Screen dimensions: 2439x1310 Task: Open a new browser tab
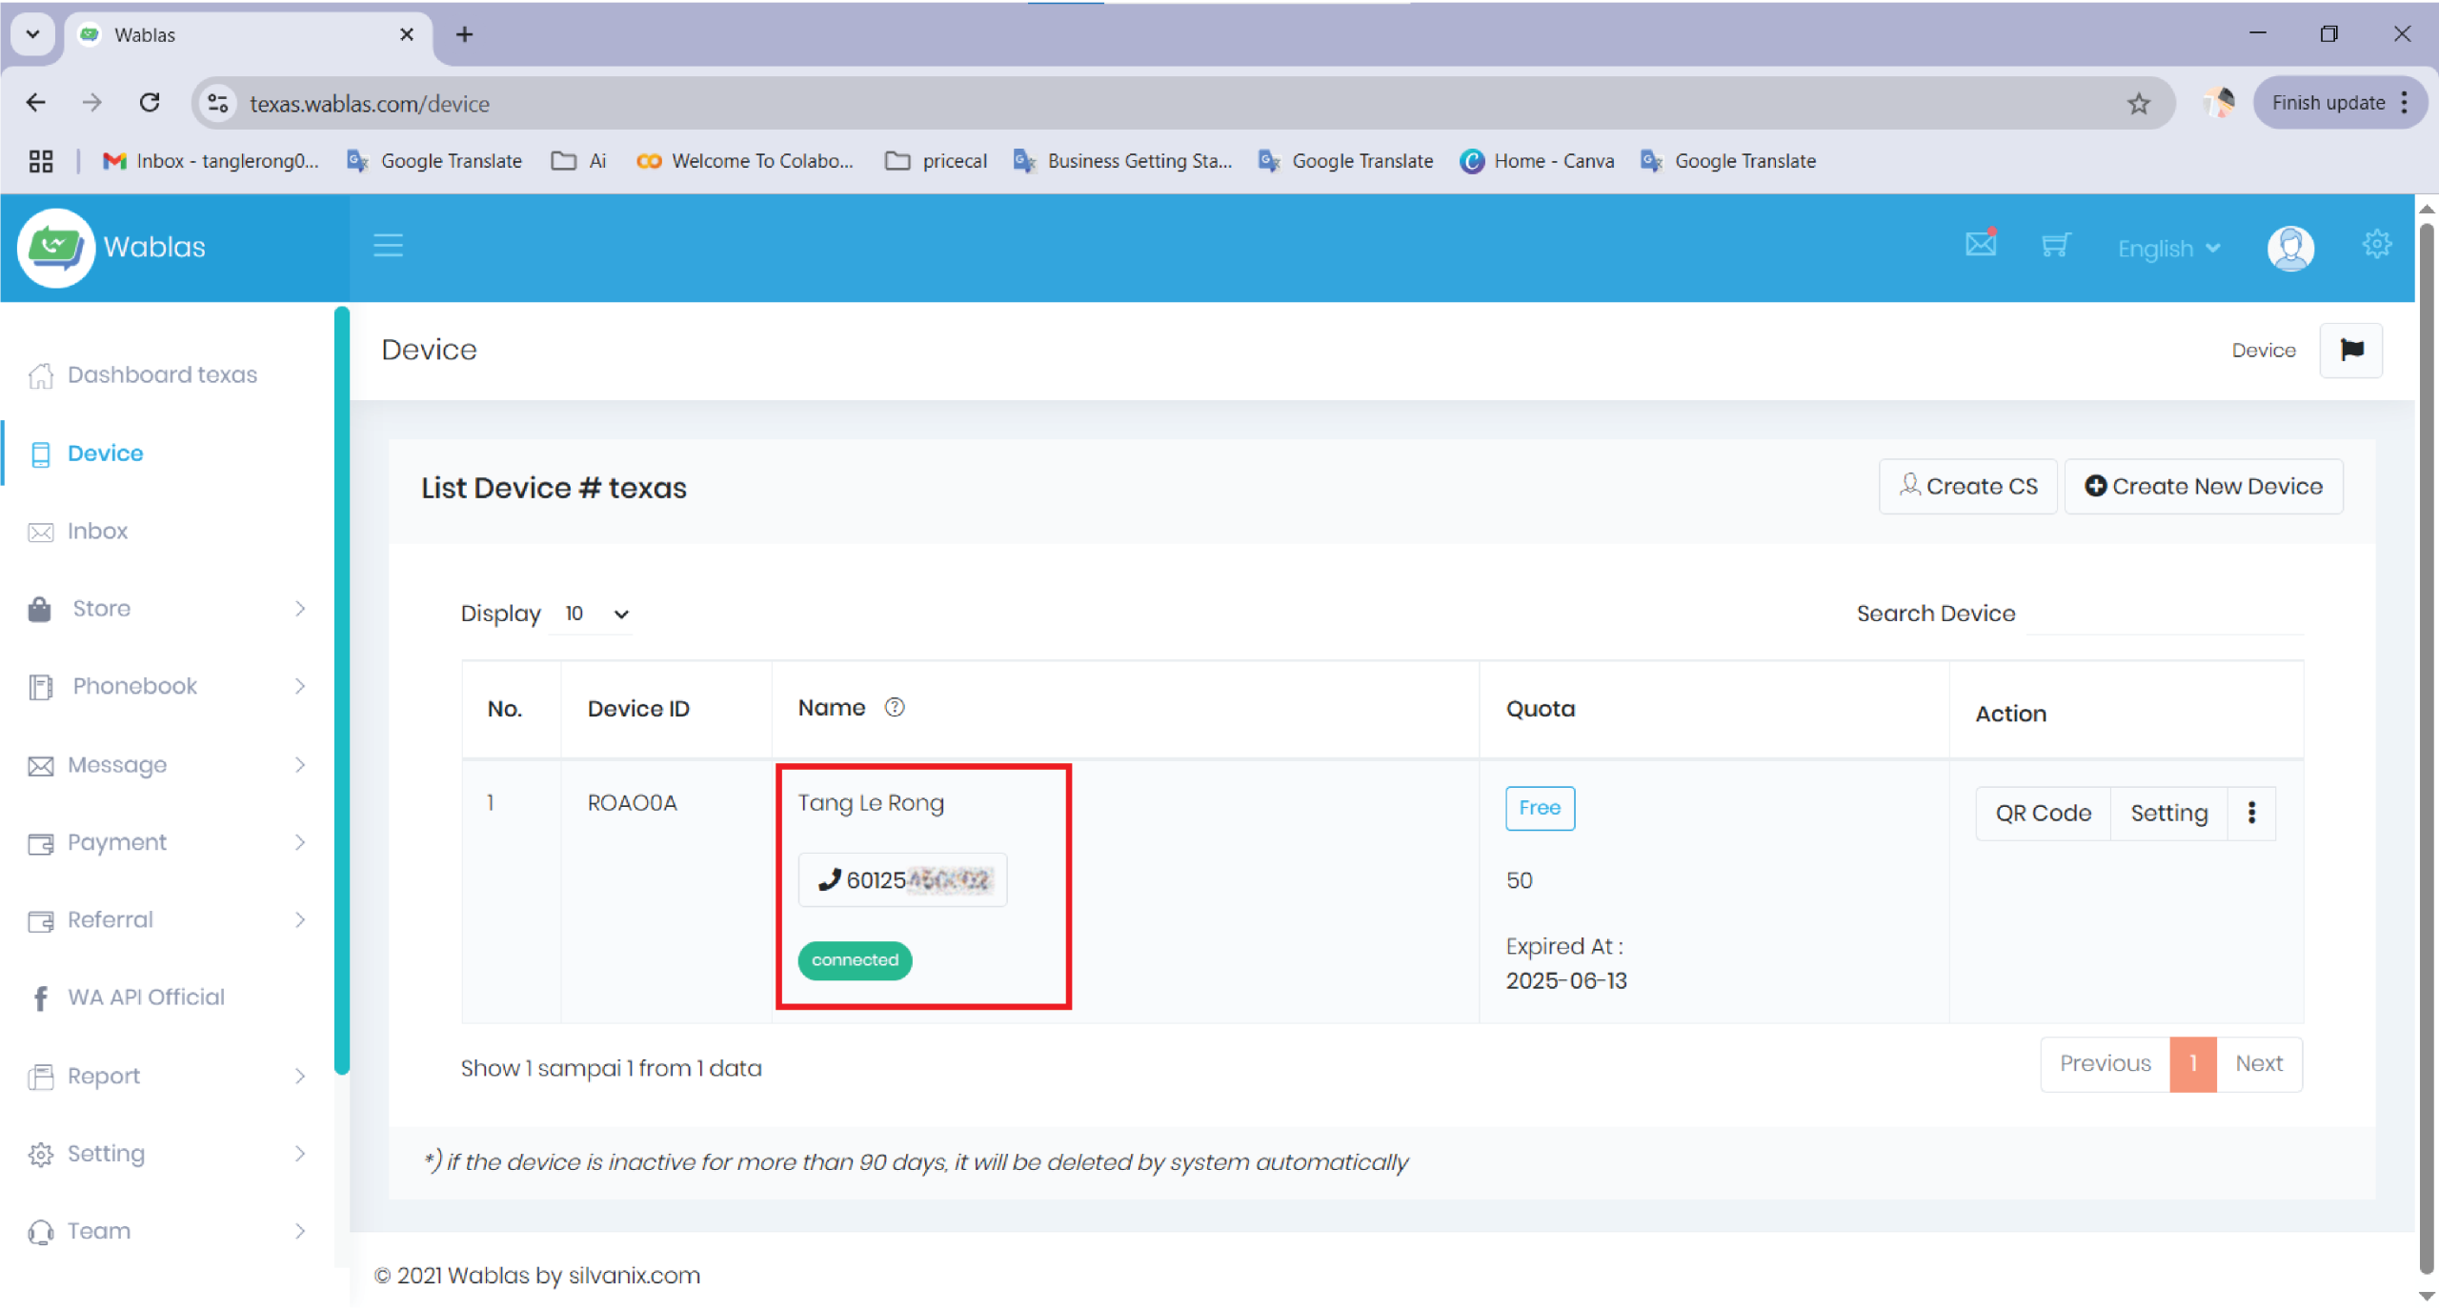(464, 34)
